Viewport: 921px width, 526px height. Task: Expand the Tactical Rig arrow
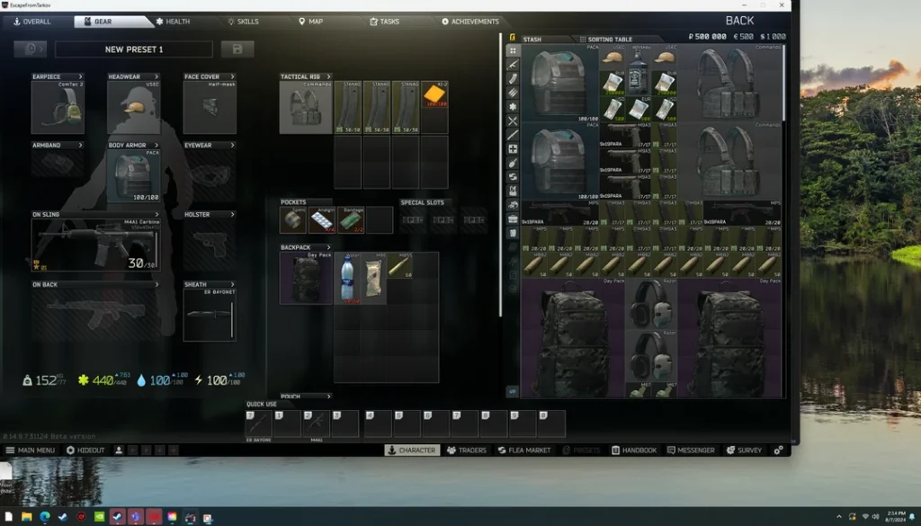(328, 77)
